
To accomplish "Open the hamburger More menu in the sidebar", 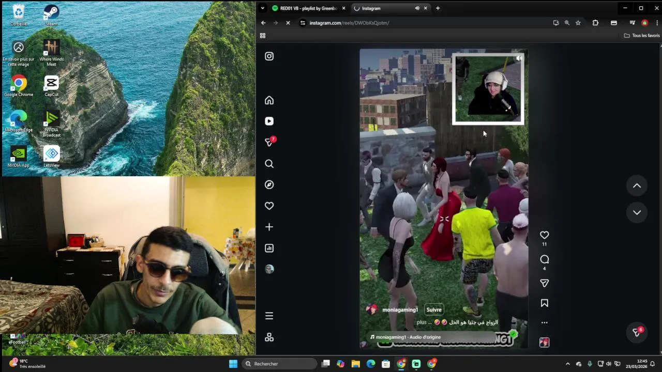I will point(269,316).
